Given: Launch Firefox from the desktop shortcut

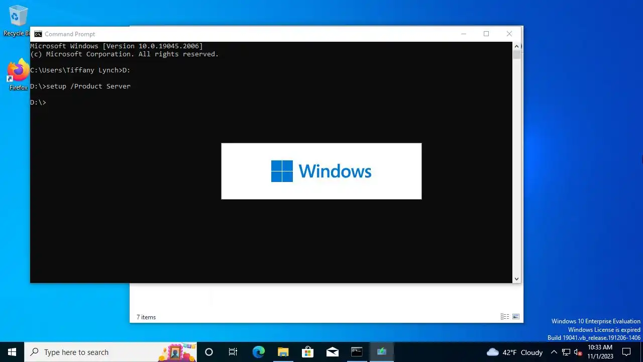Looking at the screenshot, I should [x=18, y=75].
